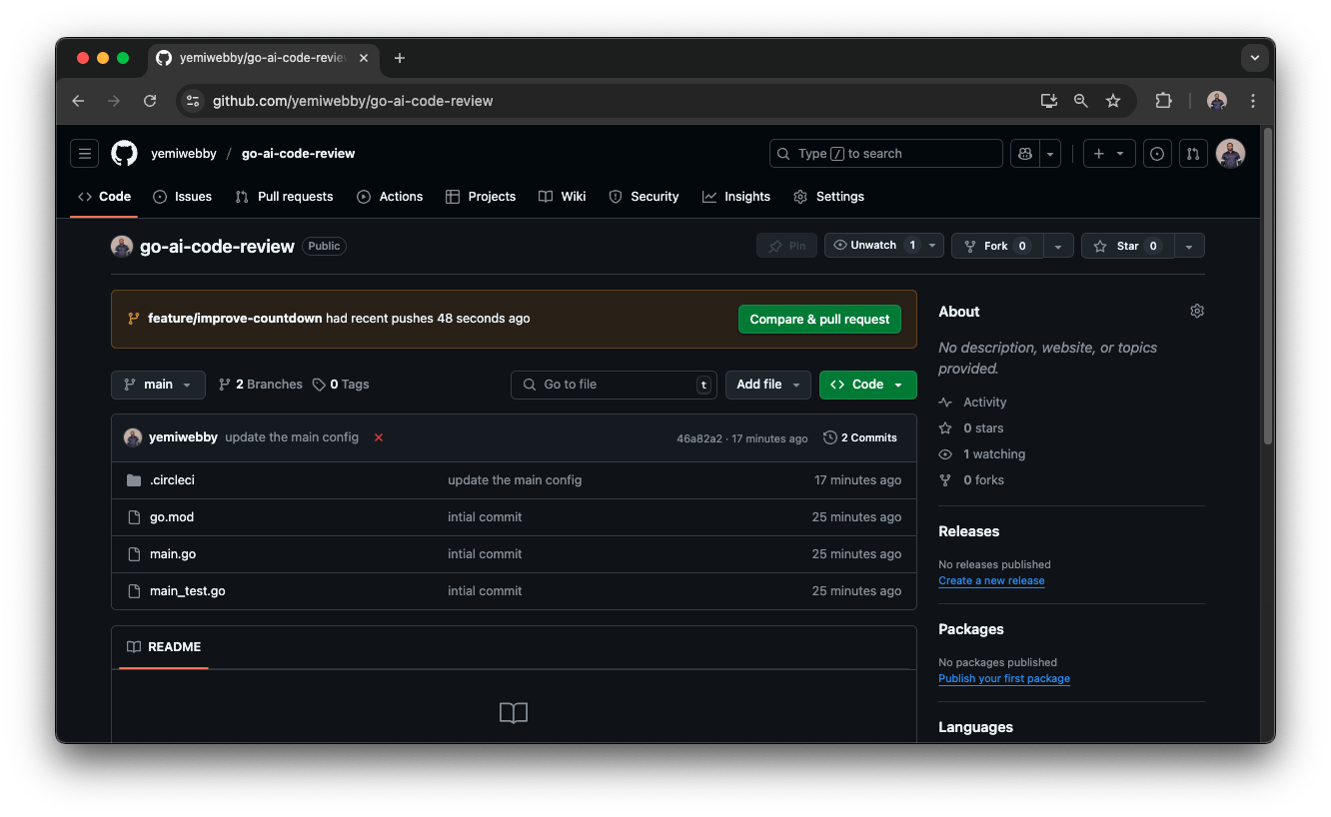Screen dimensions: 1331x817
Task: Click the About section settings gear
Action: [x=1197, y=311]
